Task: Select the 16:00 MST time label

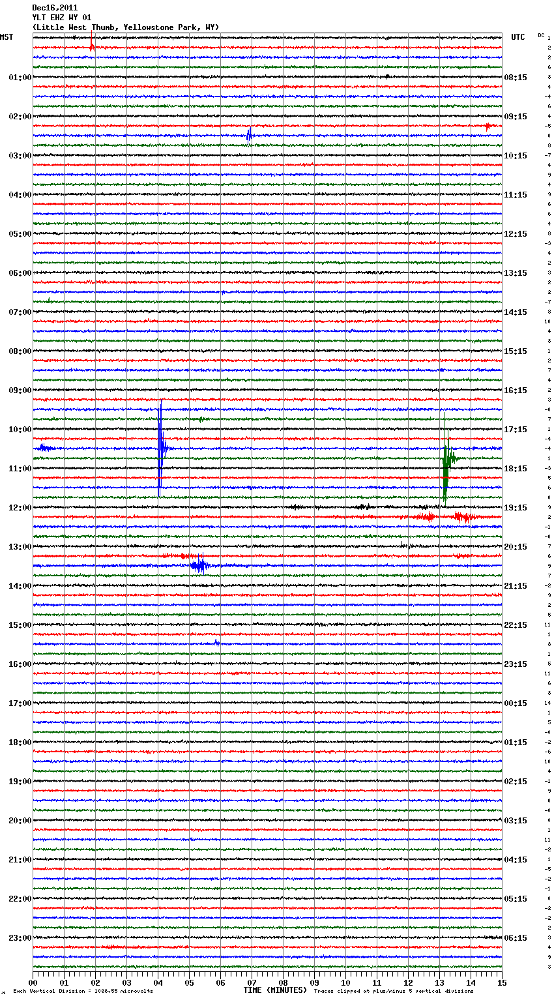Action: [x=20, y=664]
